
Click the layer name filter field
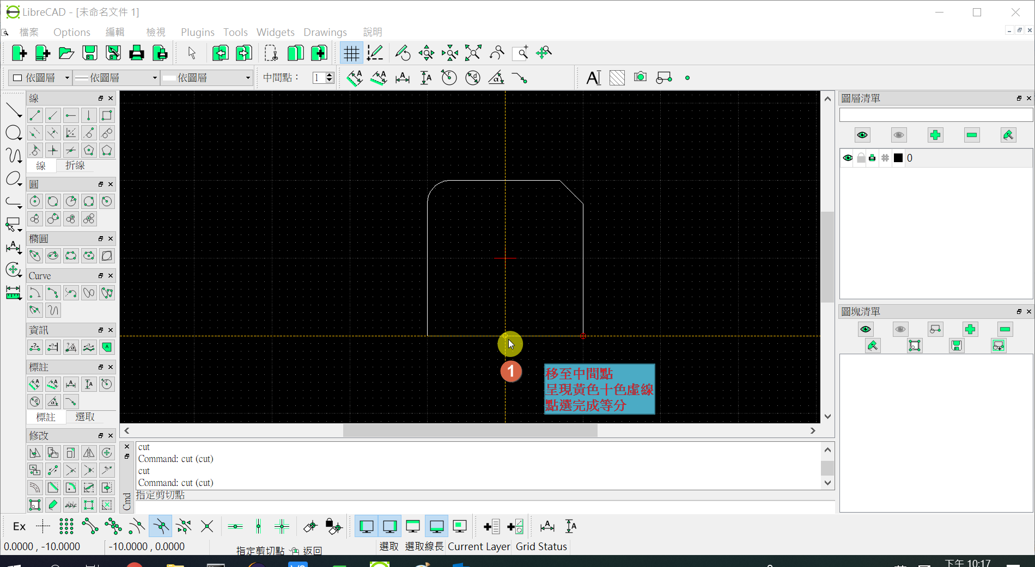[936, 115]
